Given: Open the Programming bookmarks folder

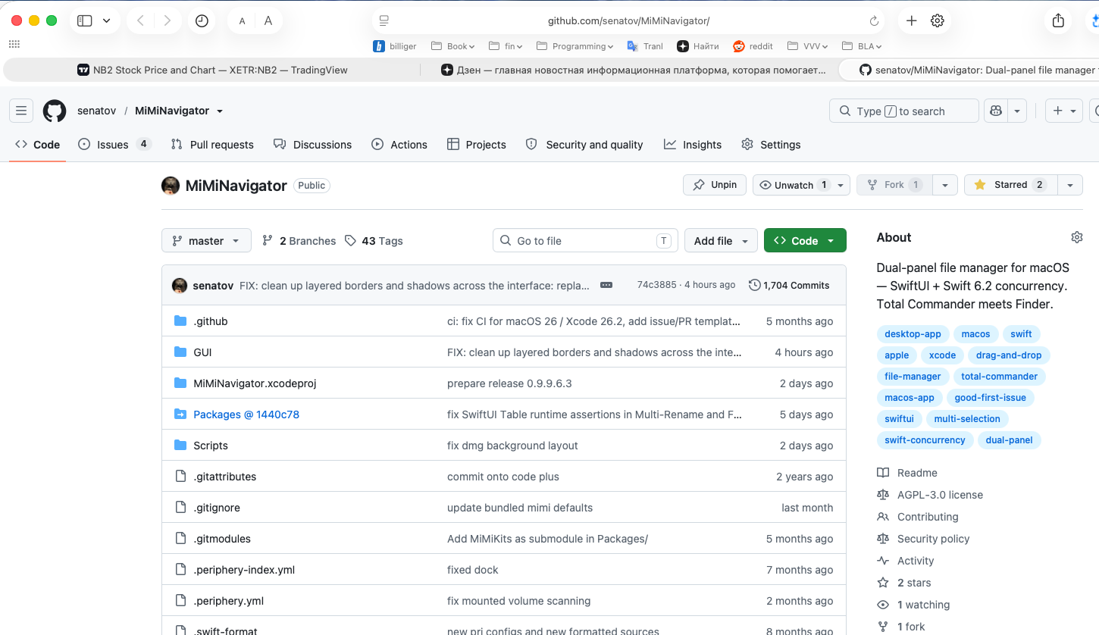Looking at the screenshot, I should point(575,46).
